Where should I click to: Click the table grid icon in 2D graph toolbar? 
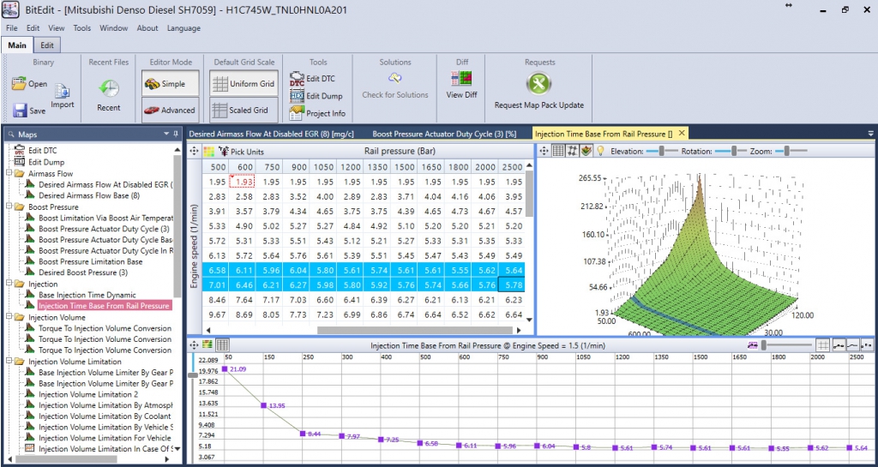pos(222,345)
